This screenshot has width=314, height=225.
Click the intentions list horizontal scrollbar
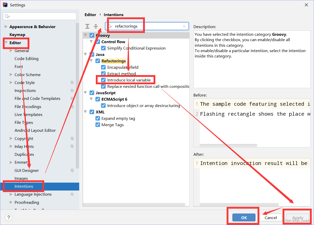[134, 205]
